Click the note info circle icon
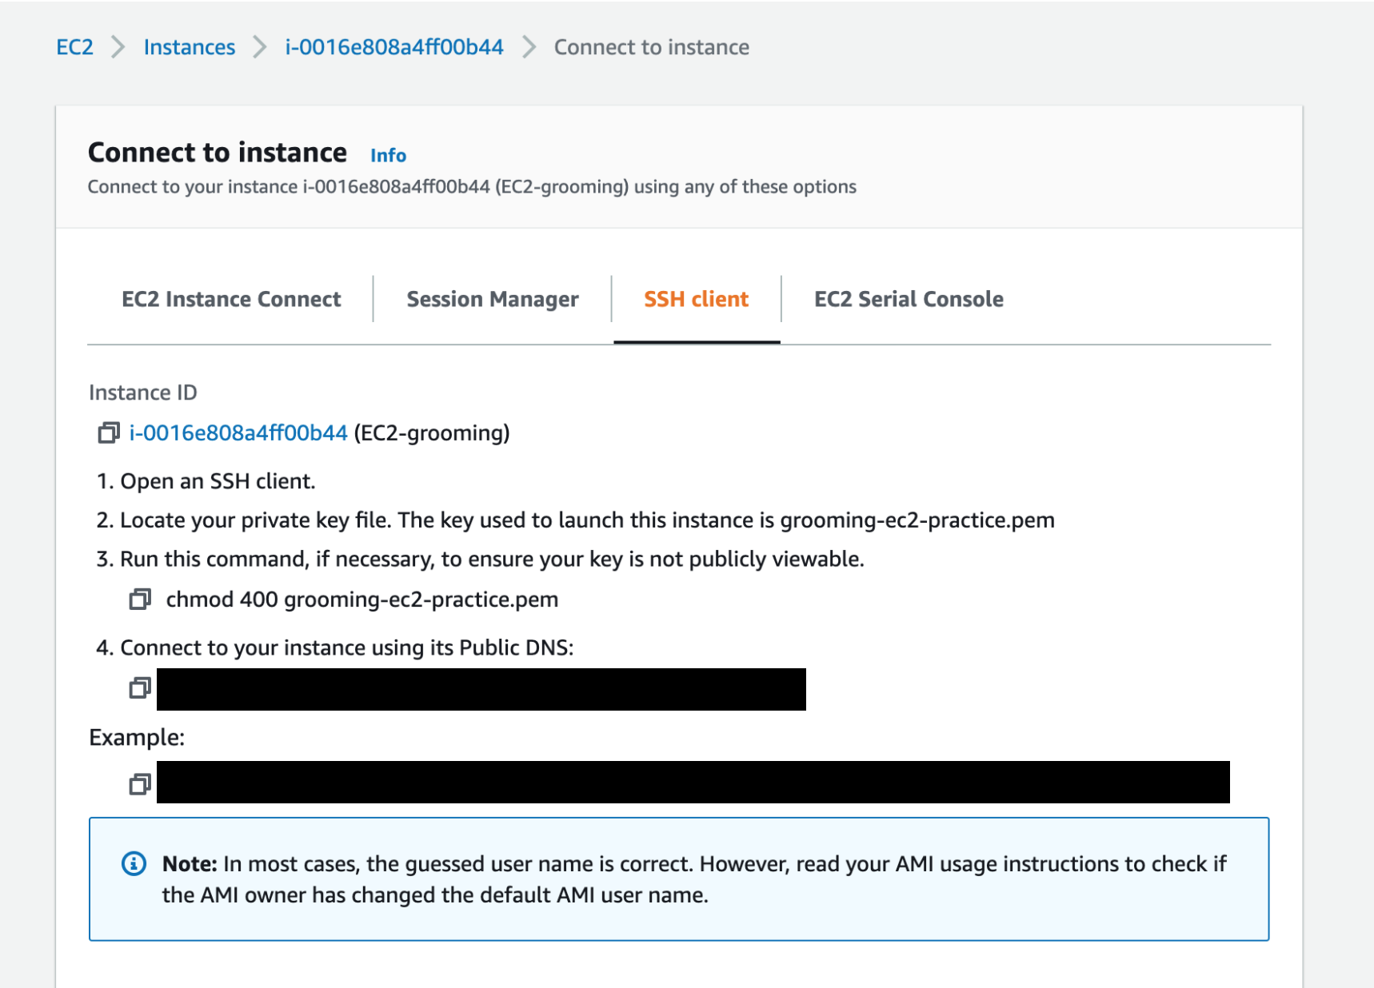Image resolution: width=1374 pixels, height=988 pixels. click(134, 863)
